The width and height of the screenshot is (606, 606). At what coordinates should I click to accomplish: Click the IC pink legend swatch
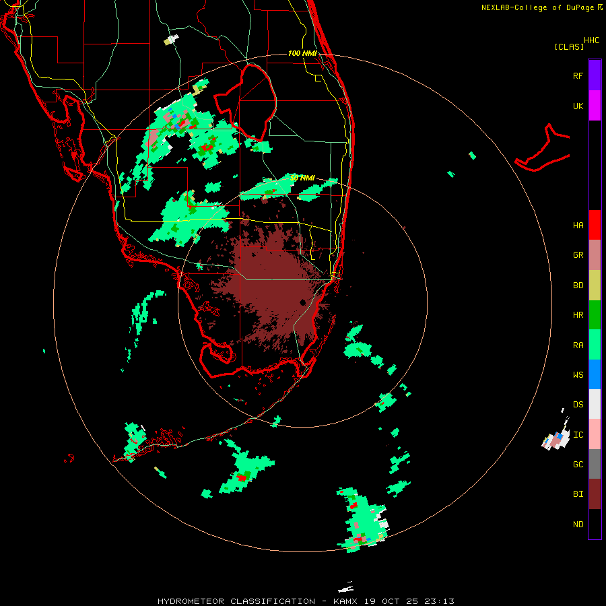point(595,434)
